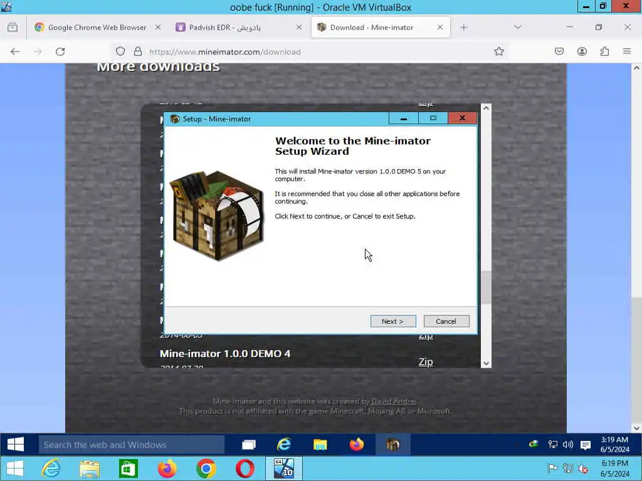Open host Windows Start button

[x=15, y=468]
